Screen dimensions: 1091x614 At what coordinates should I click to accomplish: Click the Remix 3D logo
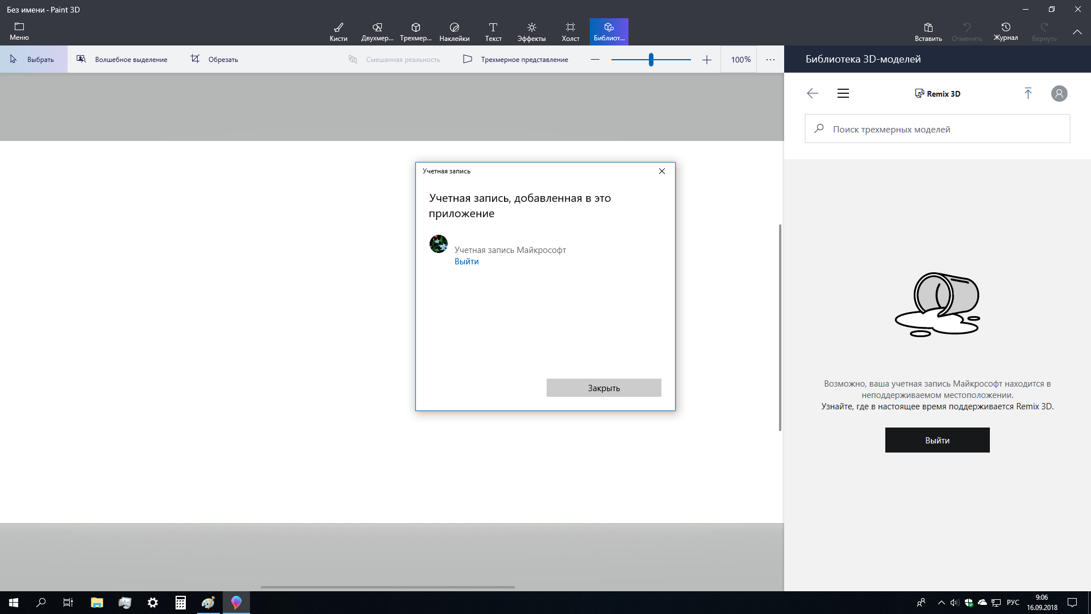pyautogui.click(x=938, y=94)
